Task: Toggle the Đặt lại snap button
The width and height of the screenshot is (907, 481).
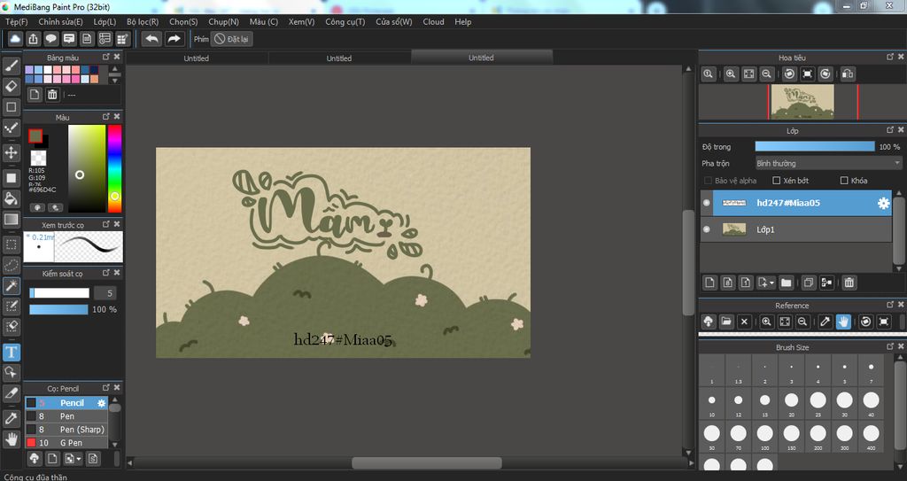Action: pyautogui.click(x=231, y=39)
